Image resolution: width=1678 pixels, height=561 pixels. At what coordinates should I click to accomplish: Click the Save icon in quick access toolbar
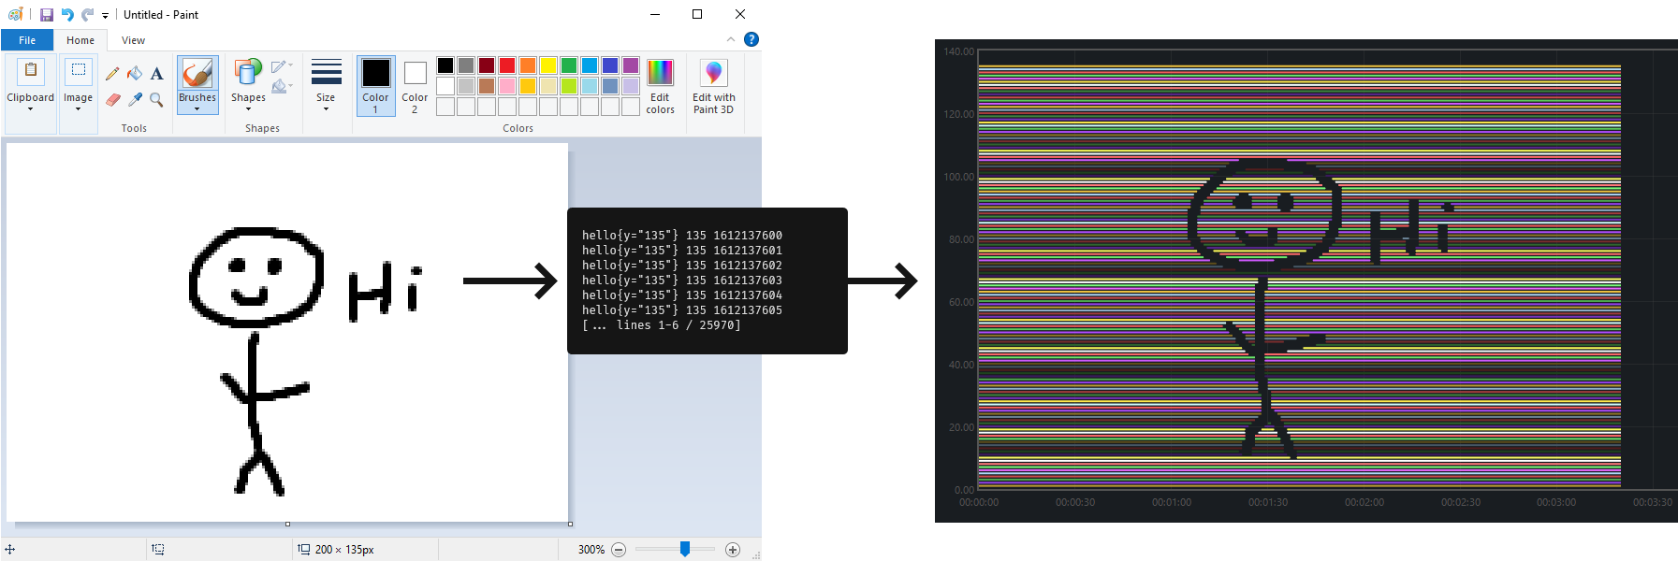pyautogui.click(x=46, y=15)
